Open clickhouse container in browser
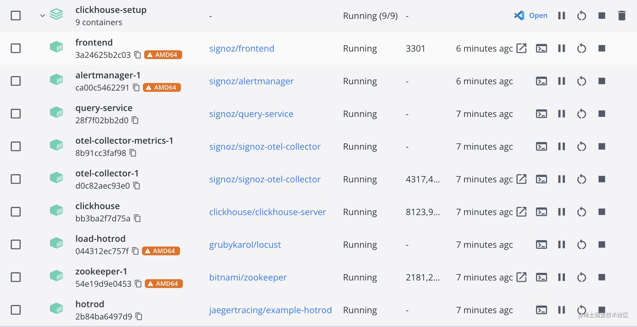The height and width of the screenshot is (327, 637). coord(521,212)
